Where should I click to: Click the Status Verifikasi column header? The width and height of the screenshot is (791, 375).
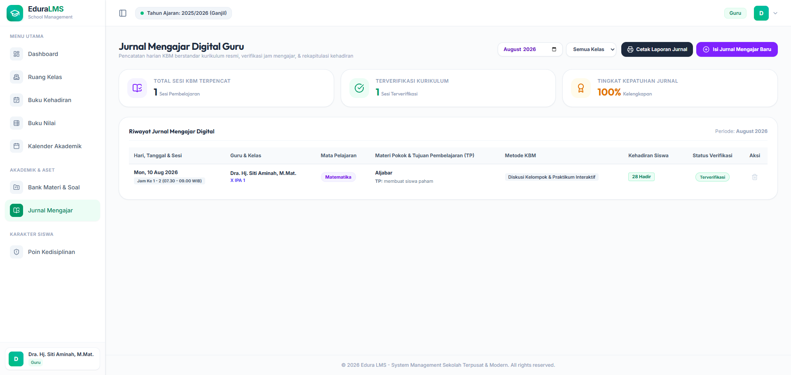coord(712,156)
